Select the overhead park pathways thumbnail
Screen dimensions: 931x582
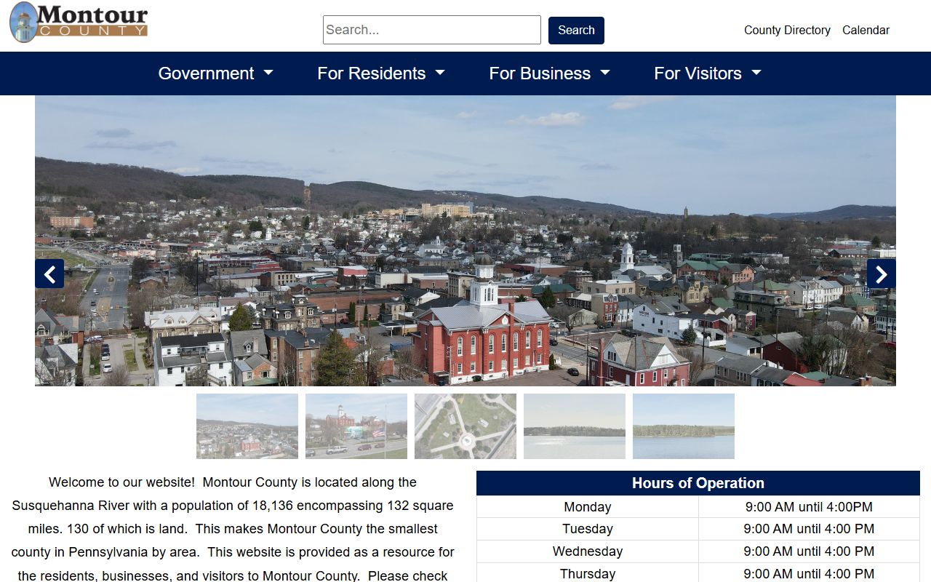coord(465,426)
